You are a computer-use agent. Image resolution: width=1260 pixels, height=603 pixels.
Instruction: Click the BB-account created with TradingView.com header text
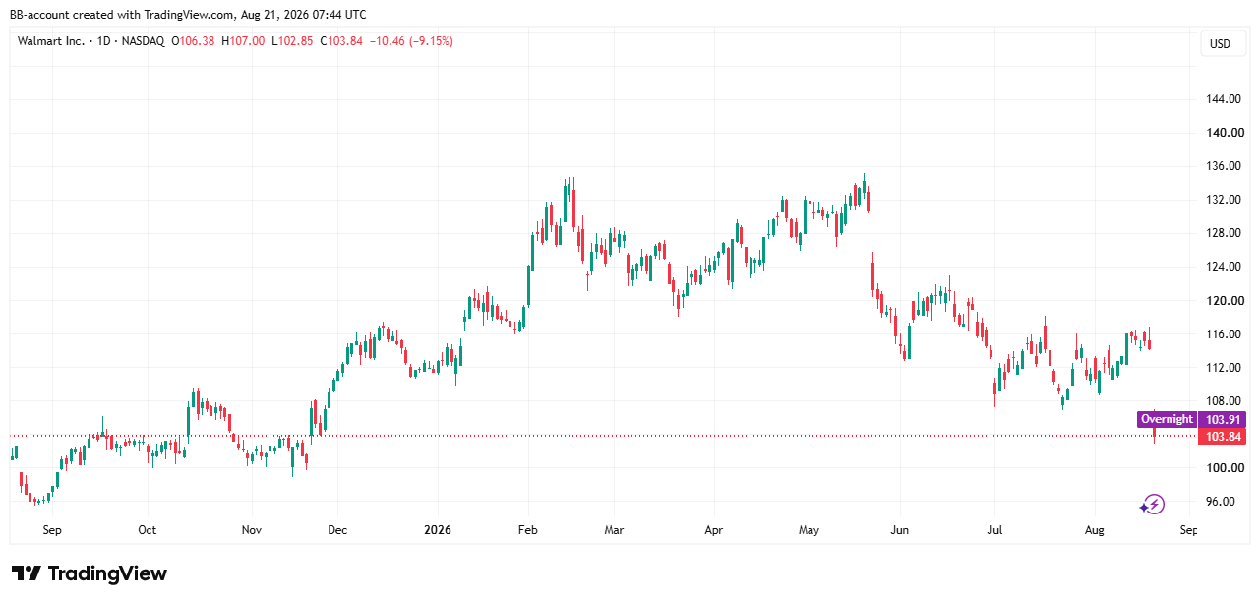click(x=189, y=14)
